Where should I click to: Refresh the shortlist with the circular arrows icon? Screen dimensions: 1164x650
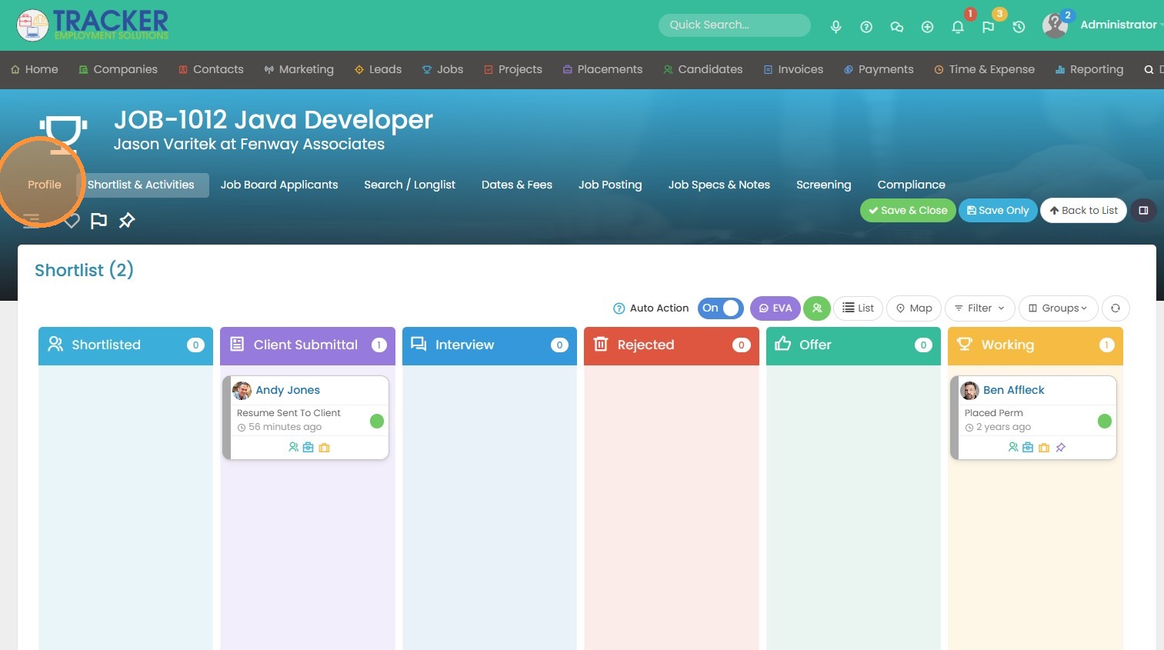click(1116, 308)
